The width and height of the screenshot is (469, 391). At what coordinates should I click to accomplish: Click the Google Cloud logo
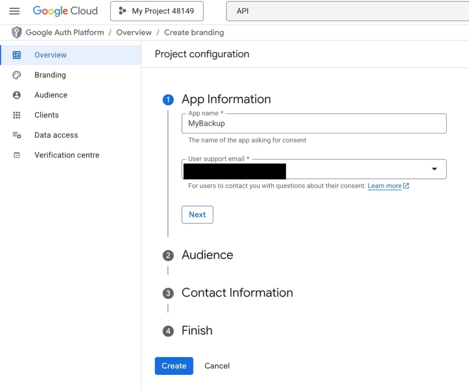pyautogui.click(x=65, y=11)
